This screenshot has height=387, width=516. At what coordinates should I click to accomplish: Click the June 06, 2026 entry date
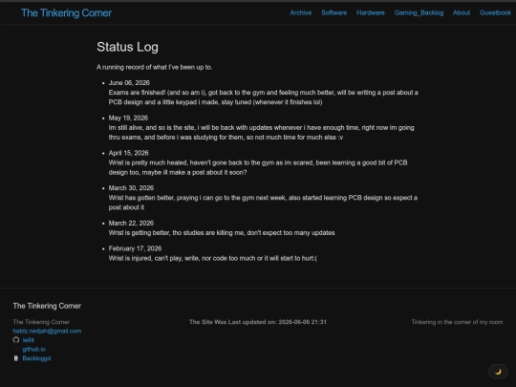tap(129, 82)
